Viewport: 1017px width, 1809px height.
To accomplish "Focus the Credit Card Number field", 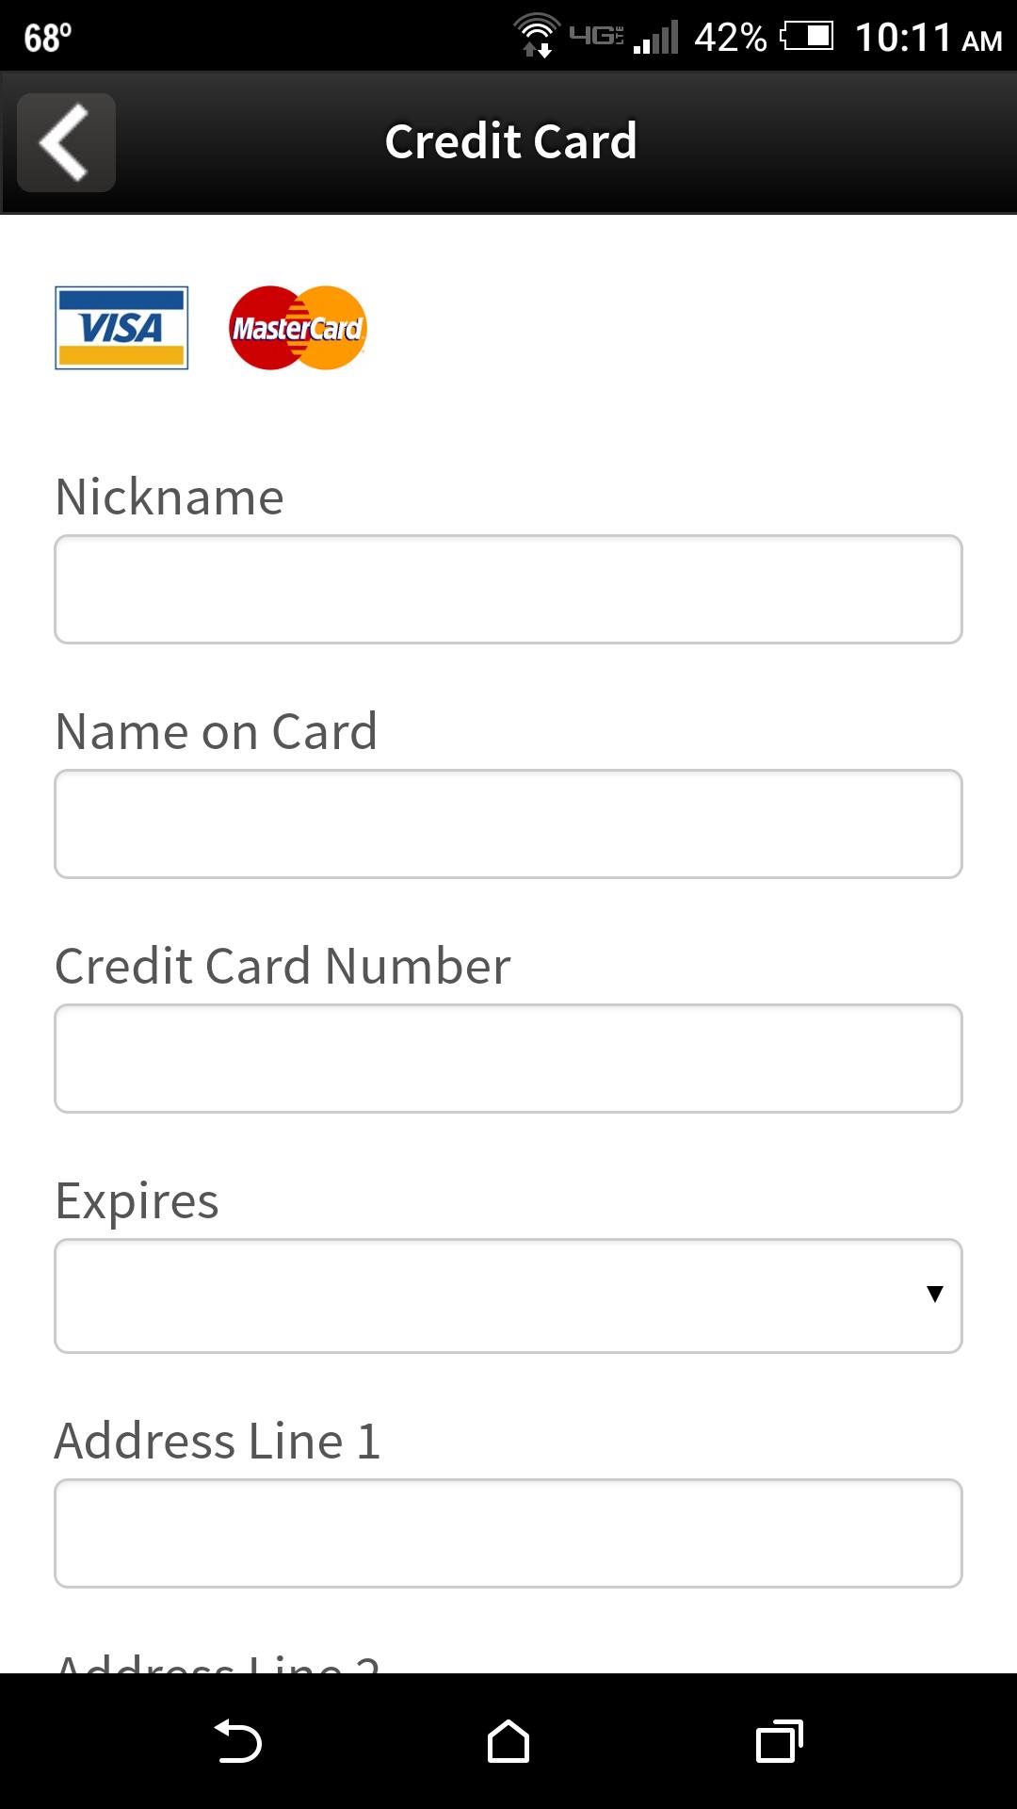I will pyautogui.click(x=508, y=1059).
